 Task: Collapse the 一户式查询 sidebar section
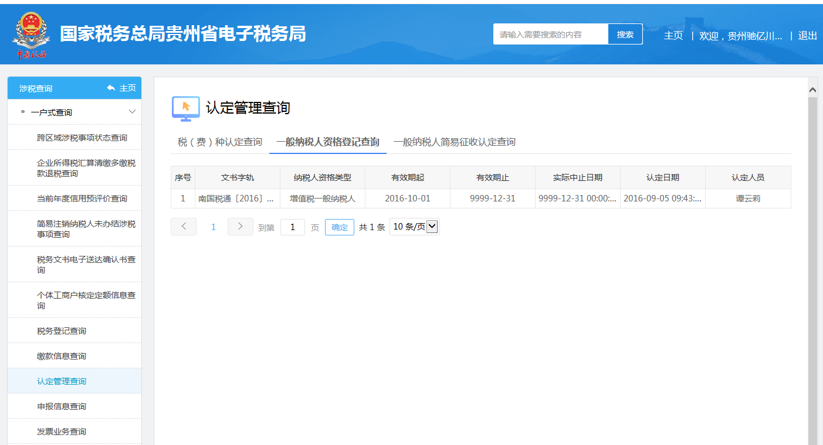coord(132,112)
